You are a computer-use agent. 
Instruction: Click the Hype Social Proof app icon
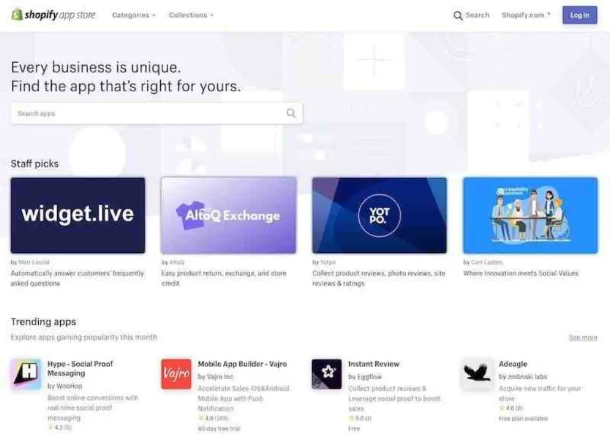click(26, 374)
